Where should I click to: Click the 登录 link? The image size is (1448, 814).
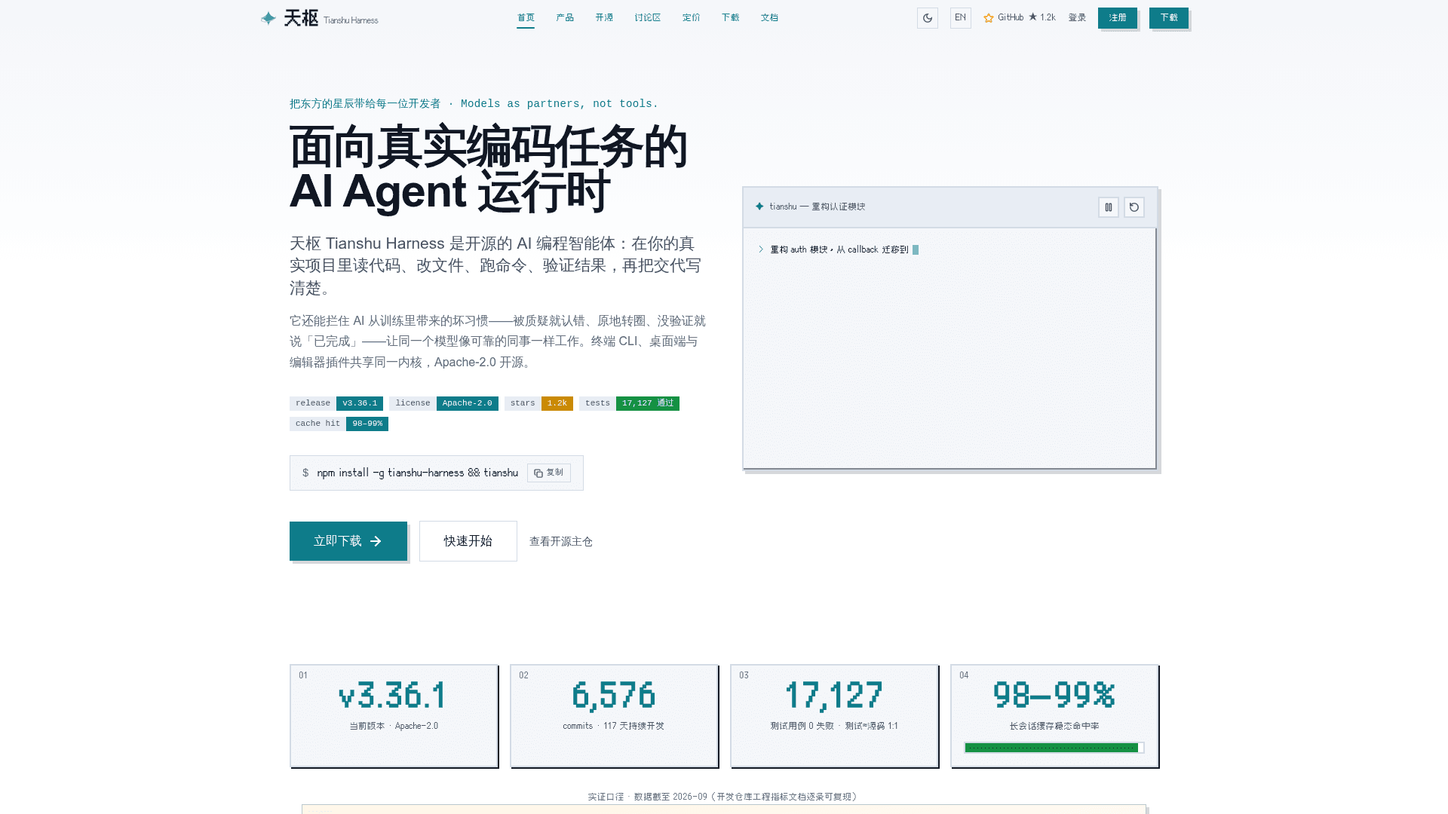(1077, 17)
